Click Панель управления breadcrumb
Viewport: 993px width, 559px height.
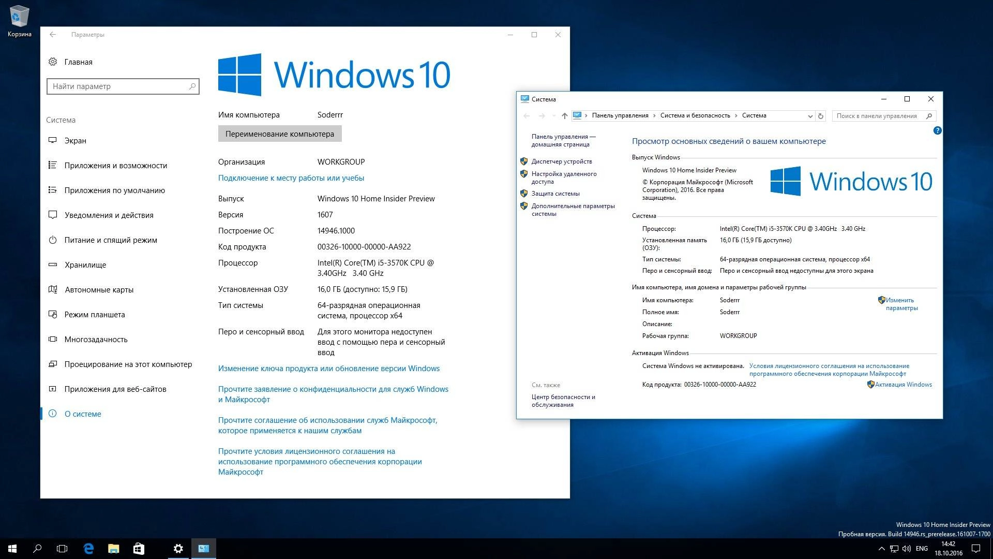point(620,115)
